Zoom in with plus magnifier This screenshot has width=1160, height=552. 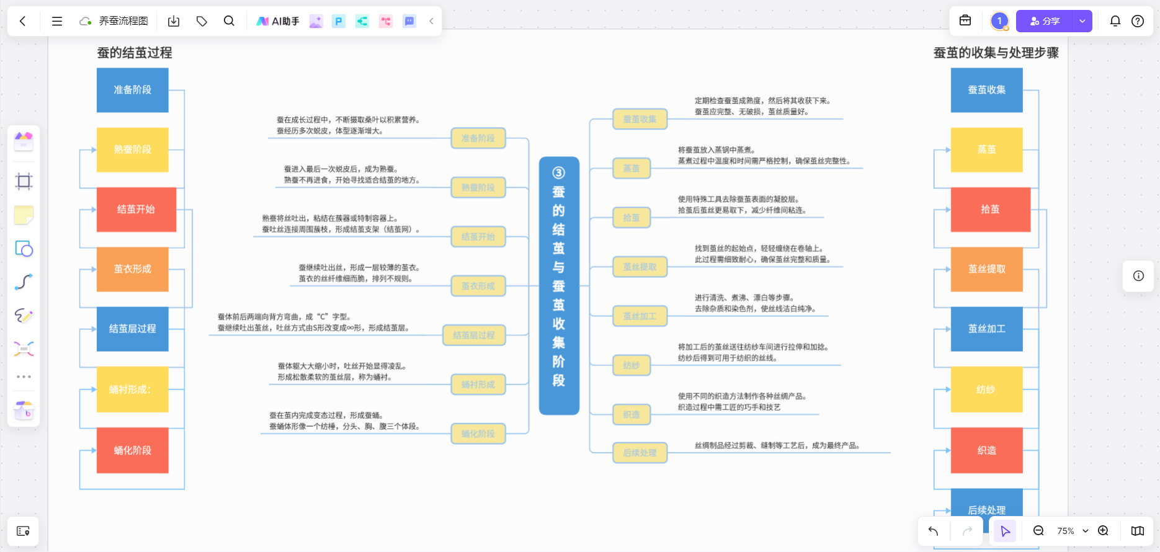[x=1104, y=531]
